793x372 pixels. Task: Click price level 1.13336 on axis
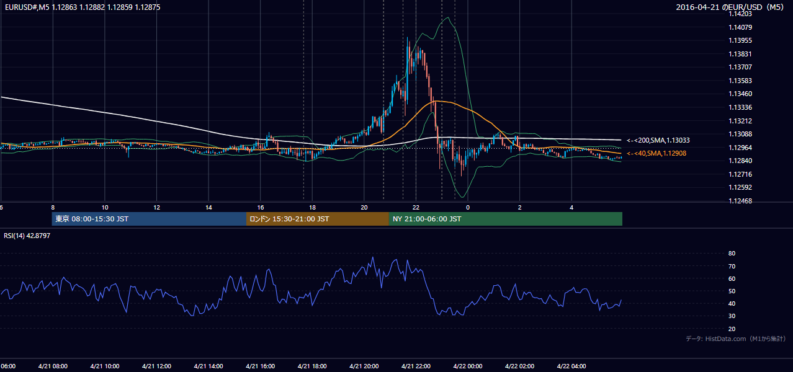(x=741, y=107)
